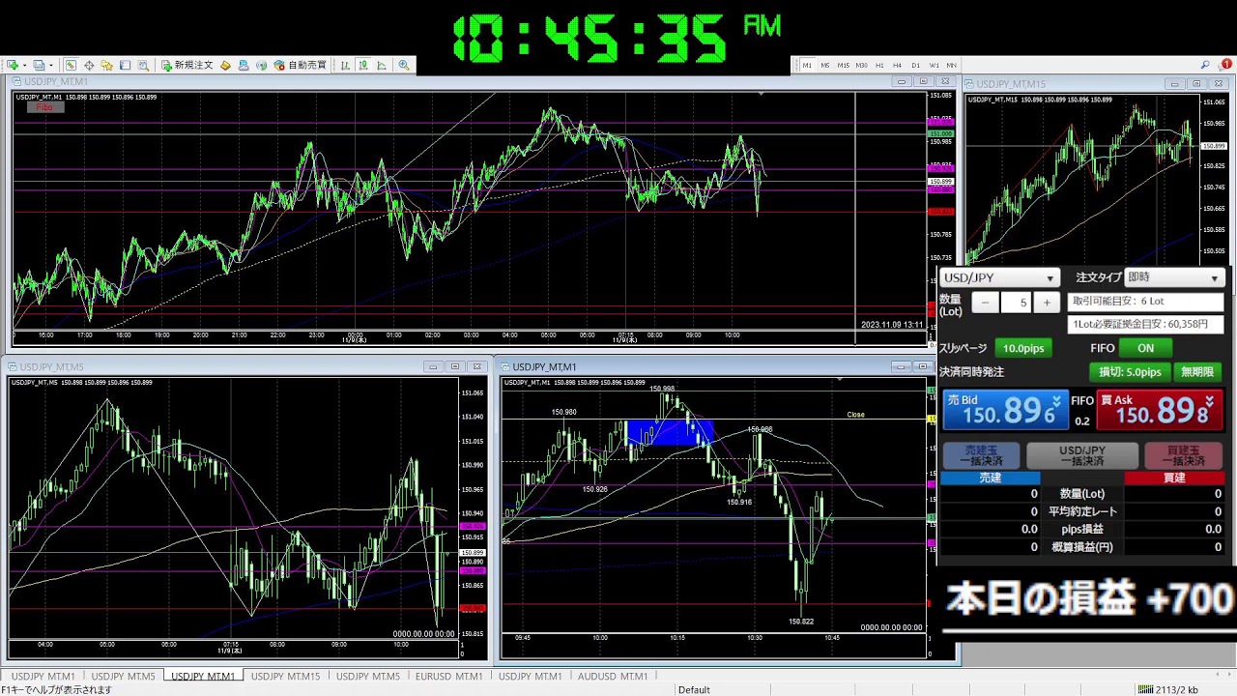Expand the 注文タイプ 即時 order type dropdown

(x=1174, y=278)
